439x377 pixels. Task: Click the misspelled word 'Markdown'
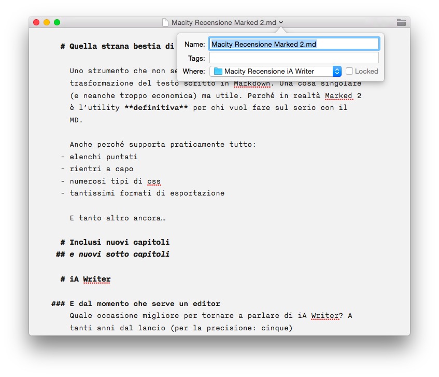[x=252, y=83]
